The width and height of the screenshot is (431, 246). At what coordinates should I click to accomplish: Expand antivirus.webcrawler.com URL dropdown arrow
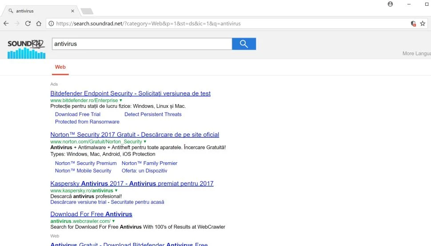pyautogui.click(x=113, y=221)
